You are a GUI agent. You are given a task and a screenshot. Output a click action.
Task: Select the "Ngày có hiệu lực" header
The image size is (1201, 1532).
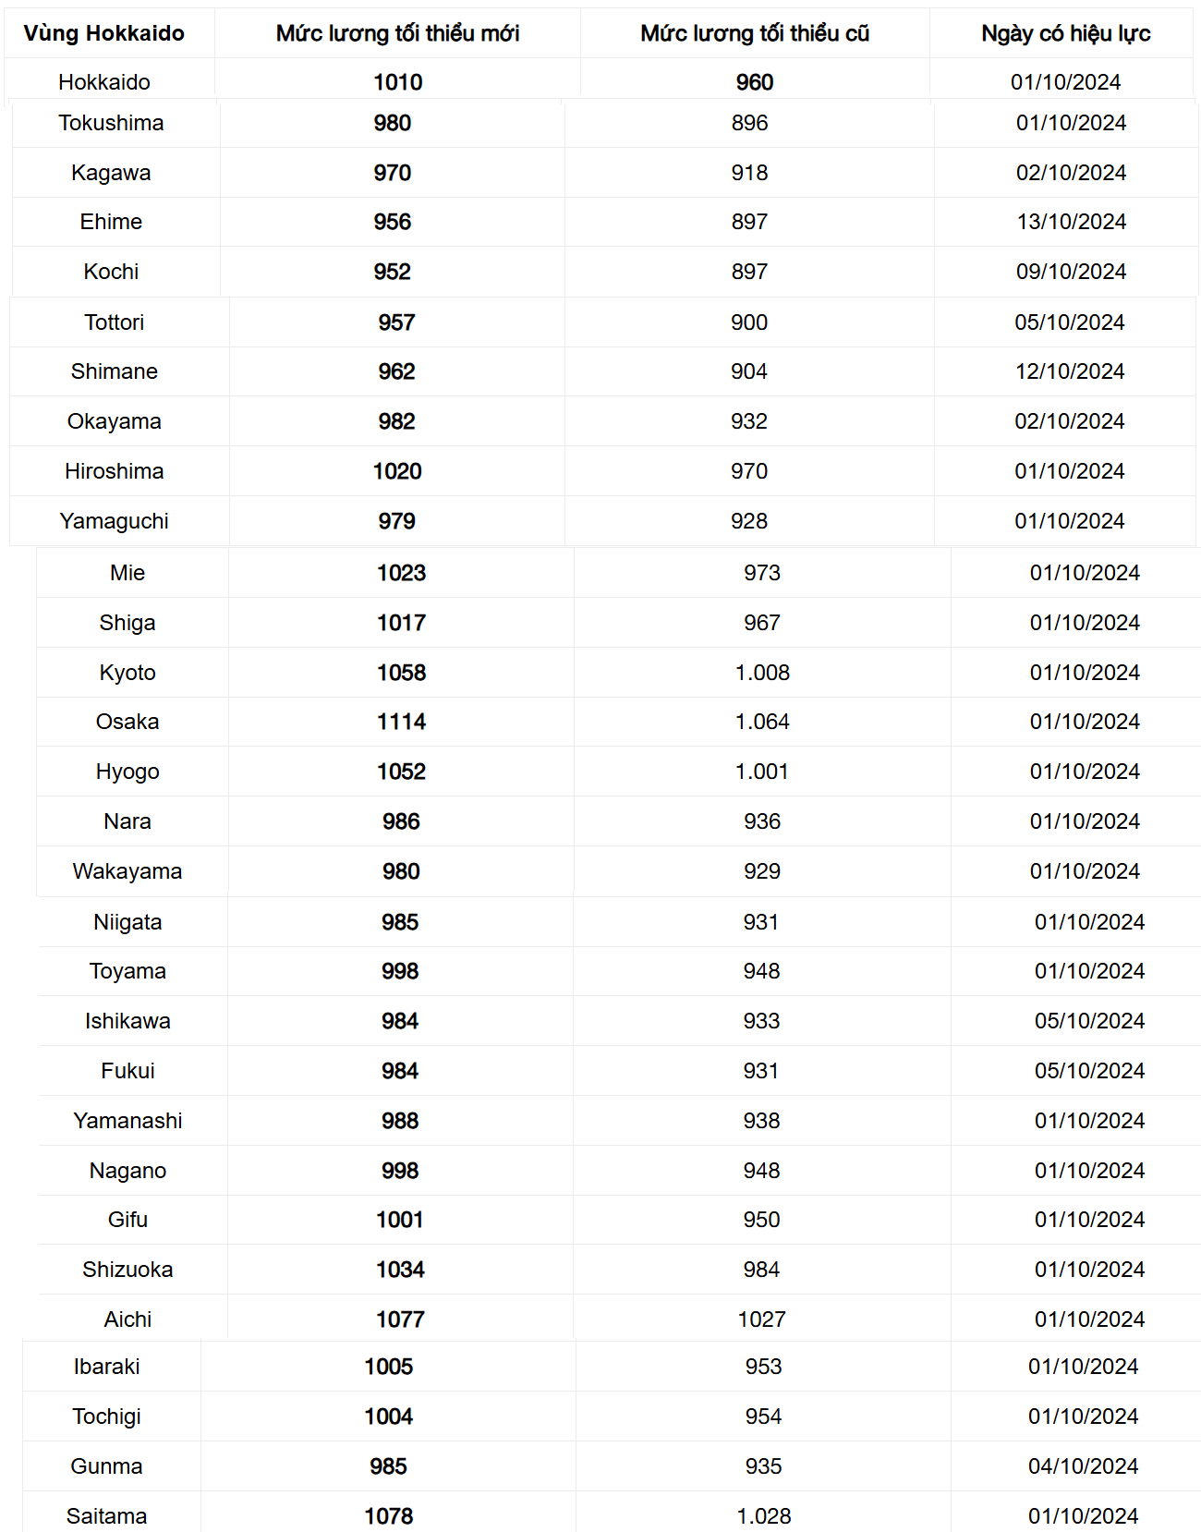click(x=1065, y=33)
